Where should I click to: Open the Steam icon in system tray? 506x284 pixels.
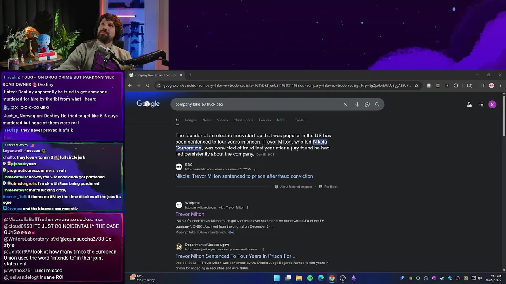(442, 278)
